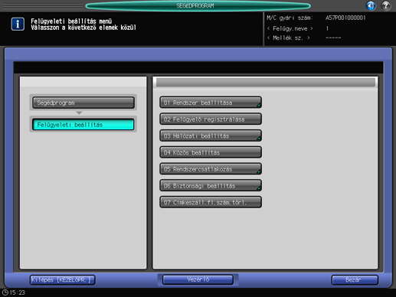This screenshot has height=297, width=396.
Task: Go back to Segédprogram level
Action: 83,103
